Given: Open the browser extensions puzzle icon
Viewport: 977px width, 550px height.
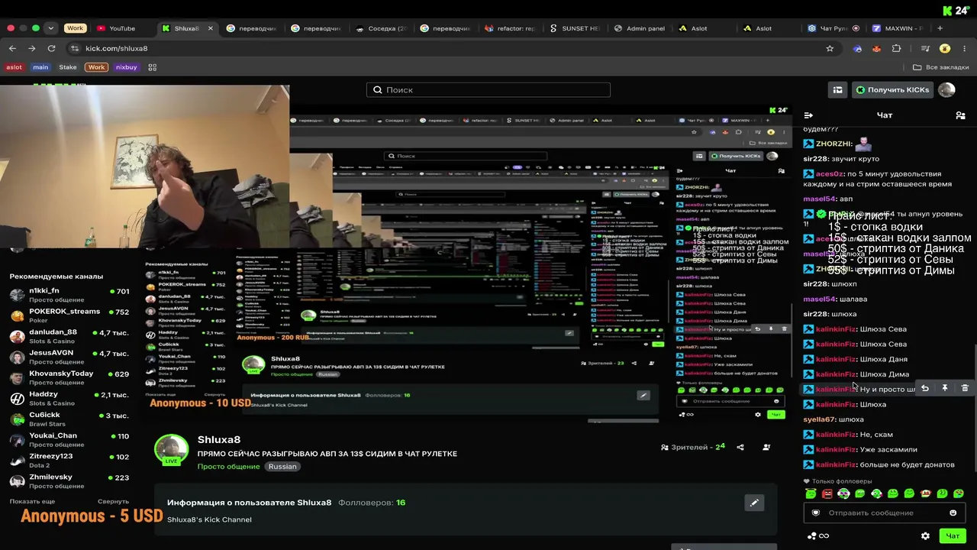Looking at the screenshot, I should (x=896, y=48).
